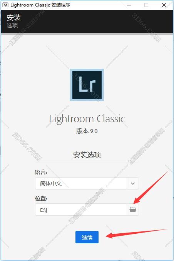The height and width of the screenshot is (261, 174).
Task: Click the Adobe icon in title bar
Action: [5, 5]
